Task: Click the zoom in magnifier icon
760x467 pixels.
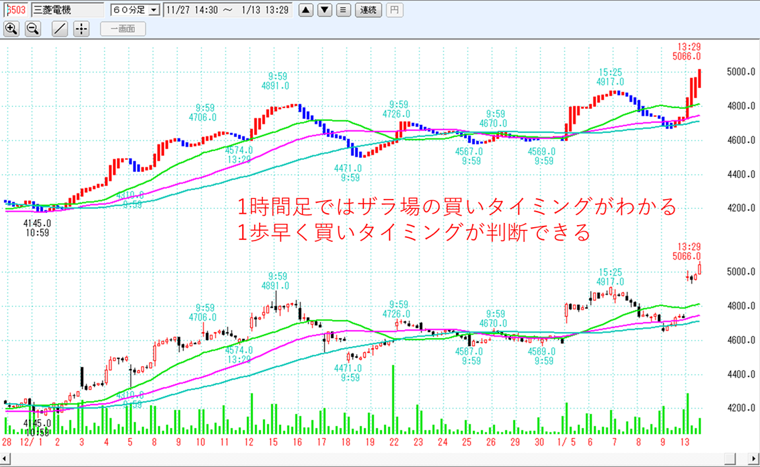Action: (11, 29)
